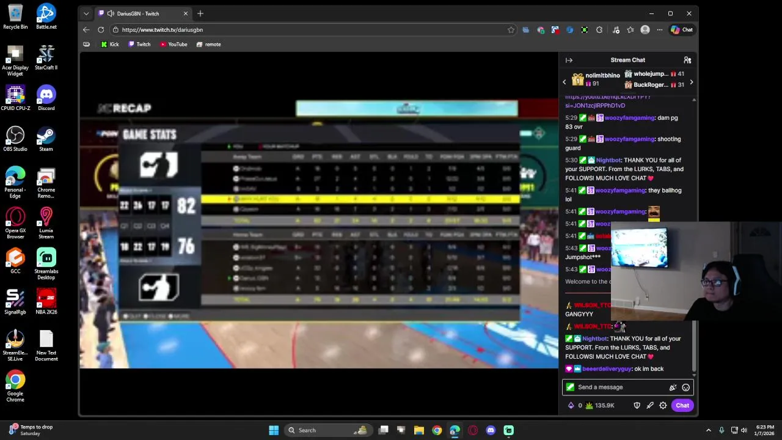The image size is (782, 440).
Task: Click the green square extension icon in toolbar
Action: pos(585,29)
